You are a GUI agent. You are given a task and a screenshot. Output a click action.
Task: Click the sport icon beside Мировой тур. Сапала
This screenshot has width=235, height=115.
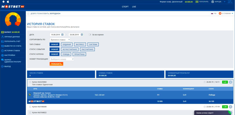point(30,95)
